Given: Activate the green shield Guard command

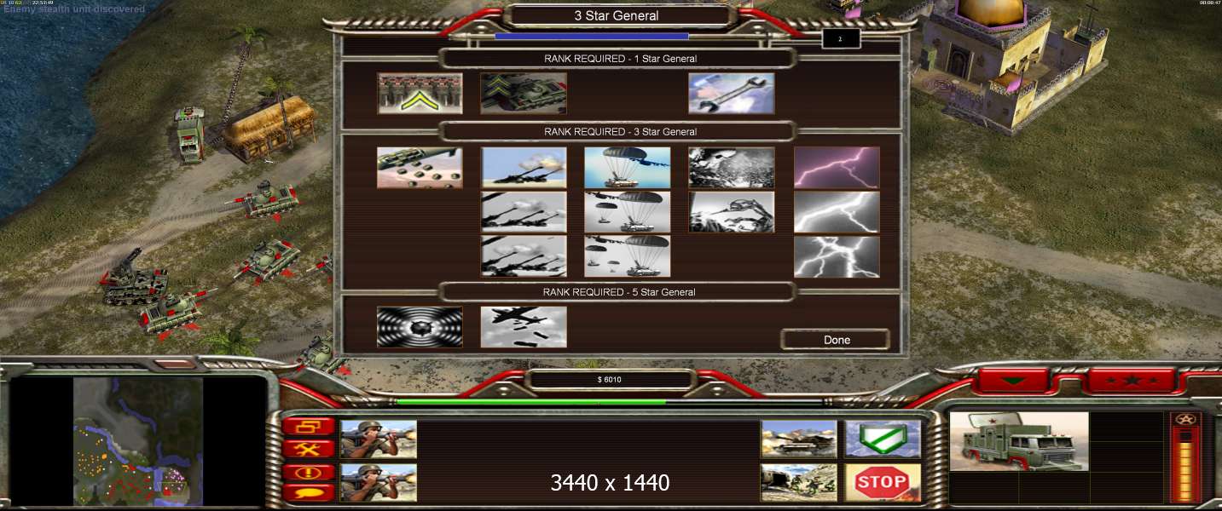Looking at the screenshot, I should 883,439.
